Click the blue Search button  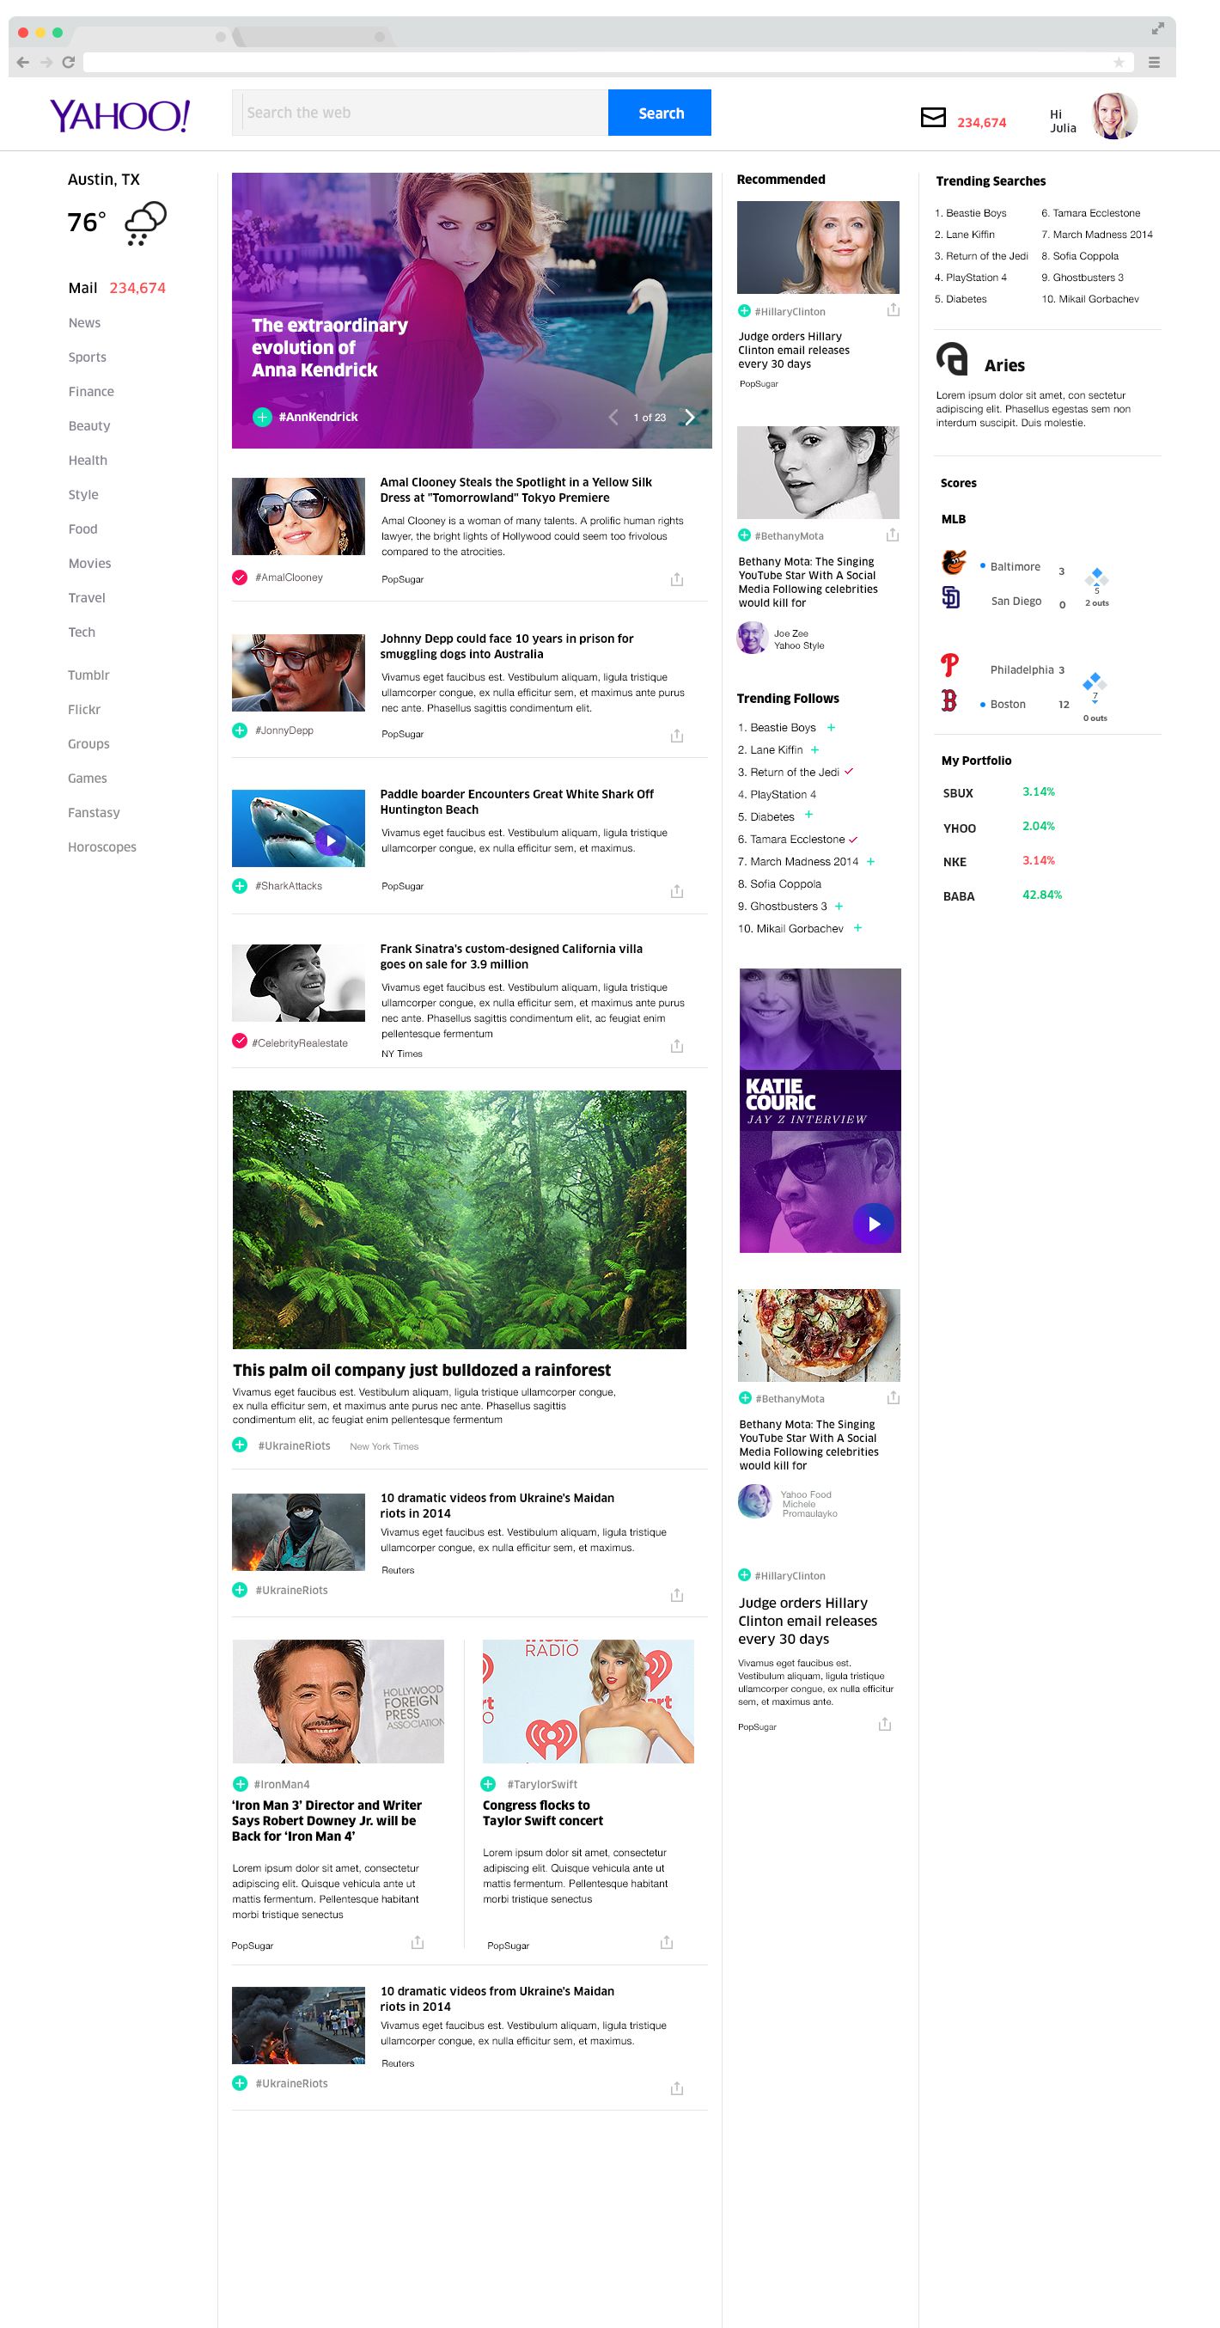pos(660,113)
